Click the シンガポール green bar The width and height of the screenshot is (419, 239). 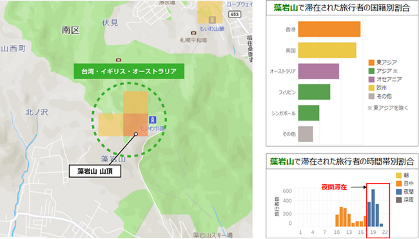[x=309, y=113]
